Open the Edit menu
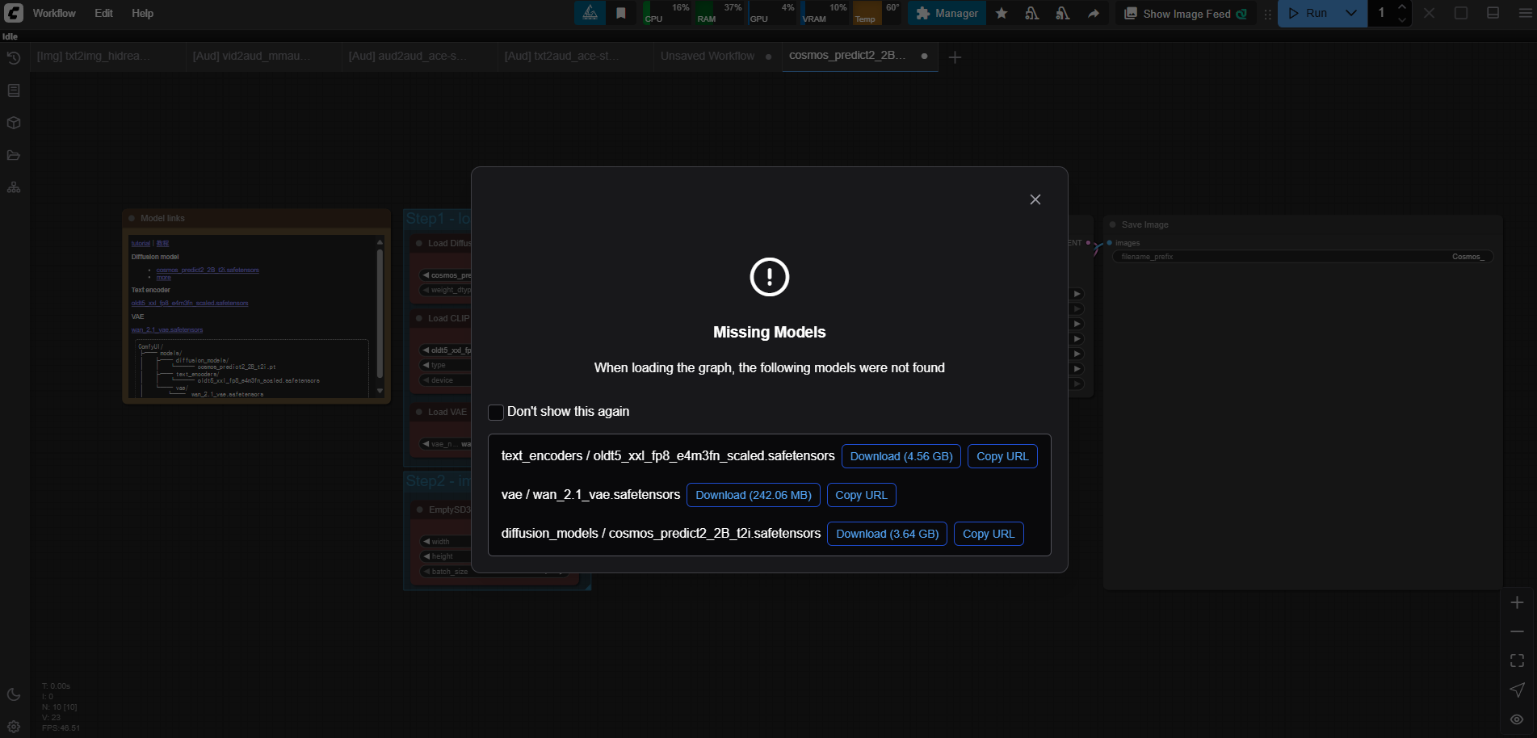Screen dimensions: 1537x738 coord(103,13)
